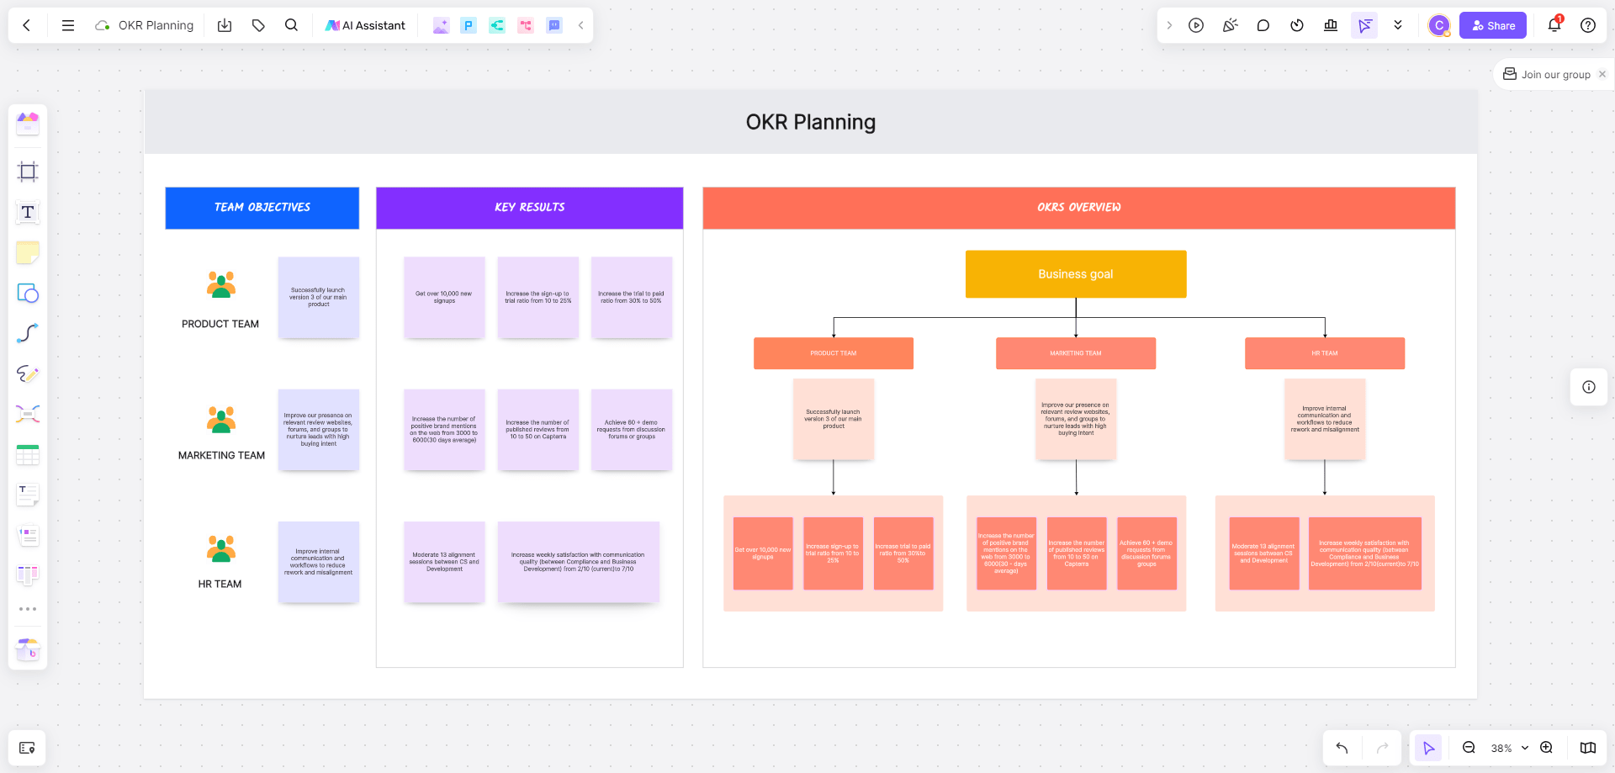Open the minimap icon
Screen dimensions: 1615x773
(x=1587, y=748)
